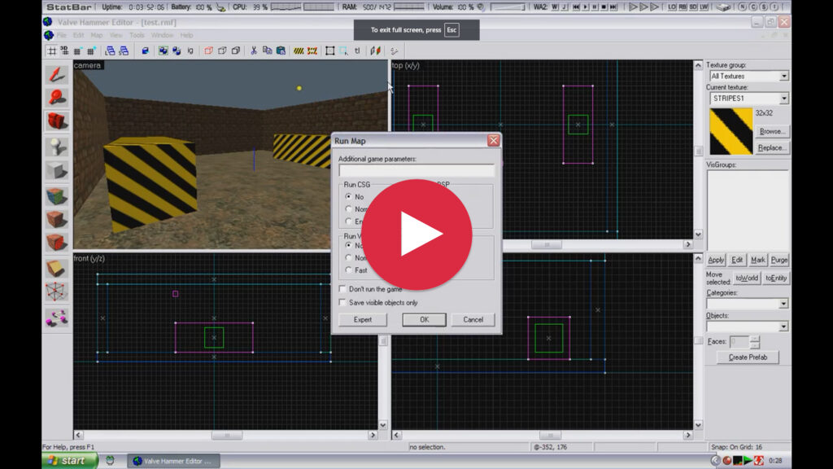Click the Hide selected objects icon
This screenshot has width=833, height=469.
pyautogui.click(x=208, y=51)
